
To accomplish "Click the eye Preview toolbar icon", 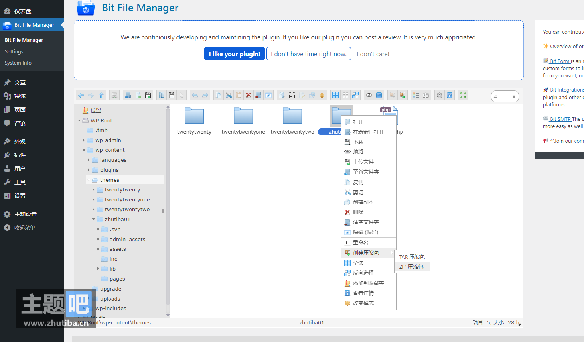I will (x=369, y=95).
